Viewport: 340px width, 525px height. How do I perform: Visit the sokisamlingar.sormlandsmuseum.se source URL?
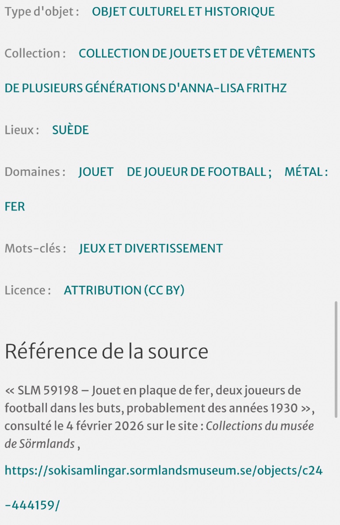coord(163,470)
